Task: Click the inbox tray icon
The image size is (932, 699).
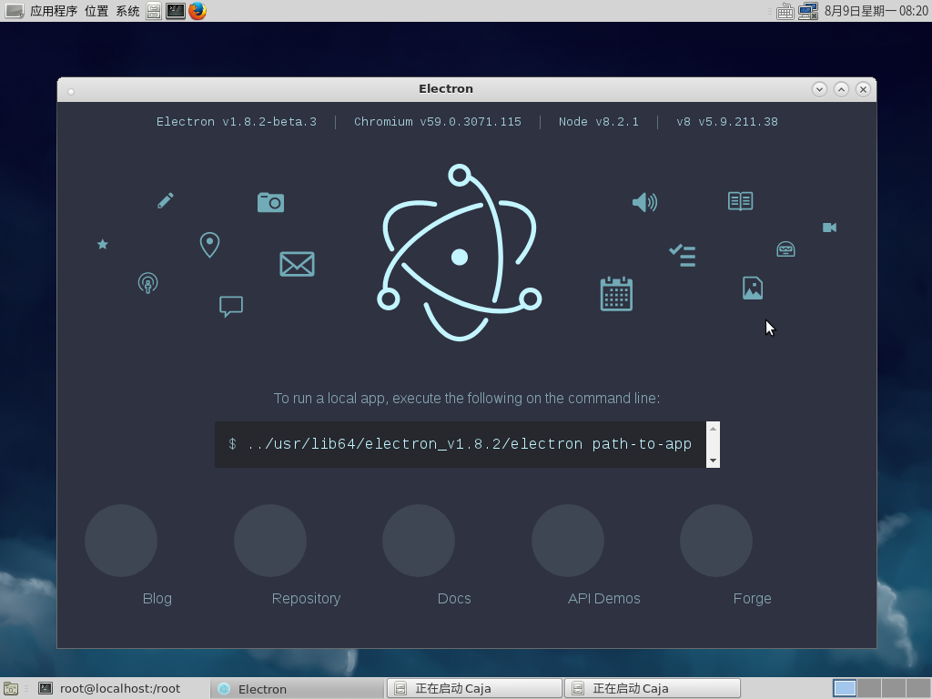Action: [x=785, y=249]
